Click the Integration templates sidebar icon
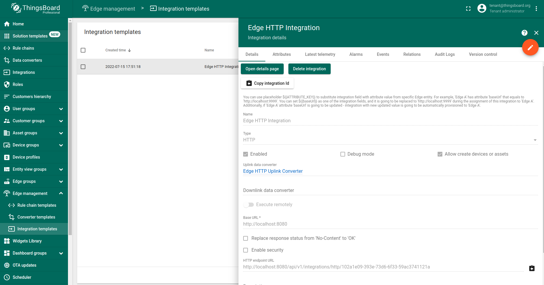 pos(12,229)
